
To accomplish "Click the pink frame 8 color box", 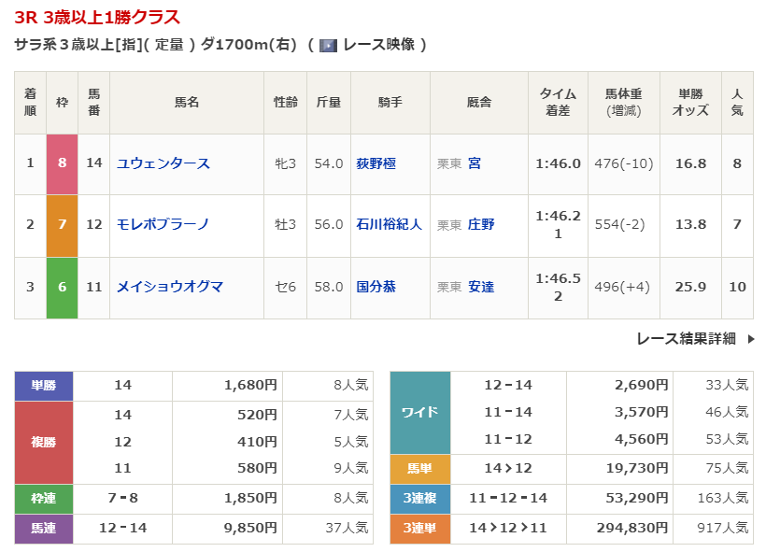I will pos(62,163).
